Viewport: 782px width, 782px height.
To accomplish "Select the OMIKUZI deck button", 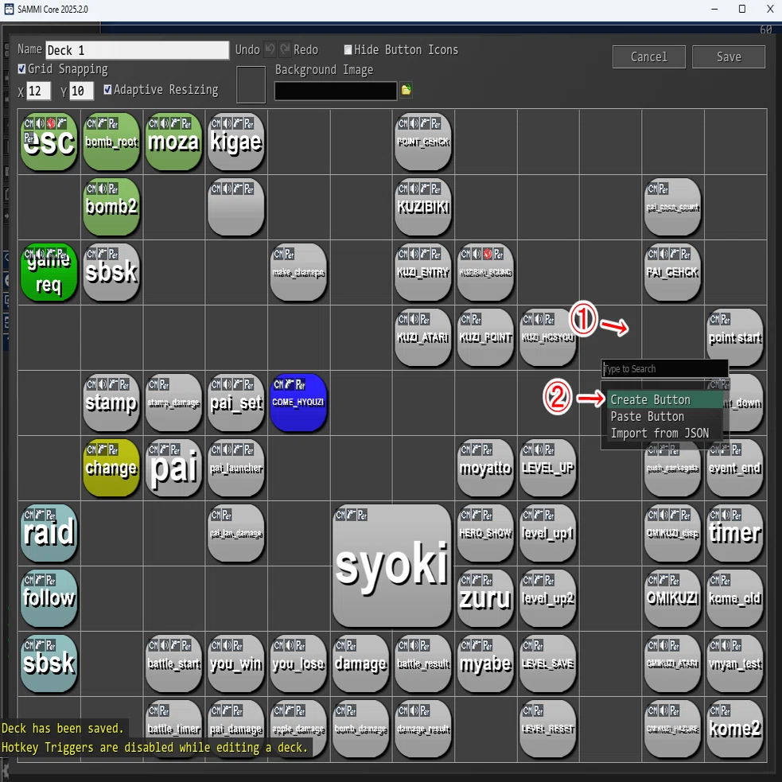I will [x=672, y=598].
